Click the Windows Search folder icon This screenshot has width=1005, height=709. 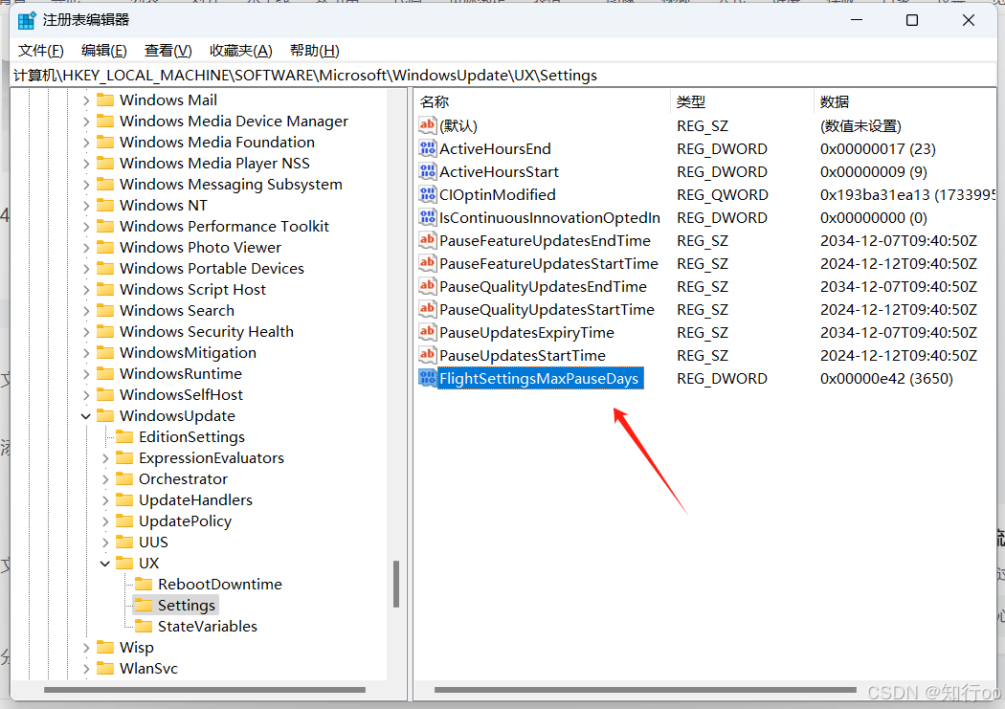coord(105,311)
